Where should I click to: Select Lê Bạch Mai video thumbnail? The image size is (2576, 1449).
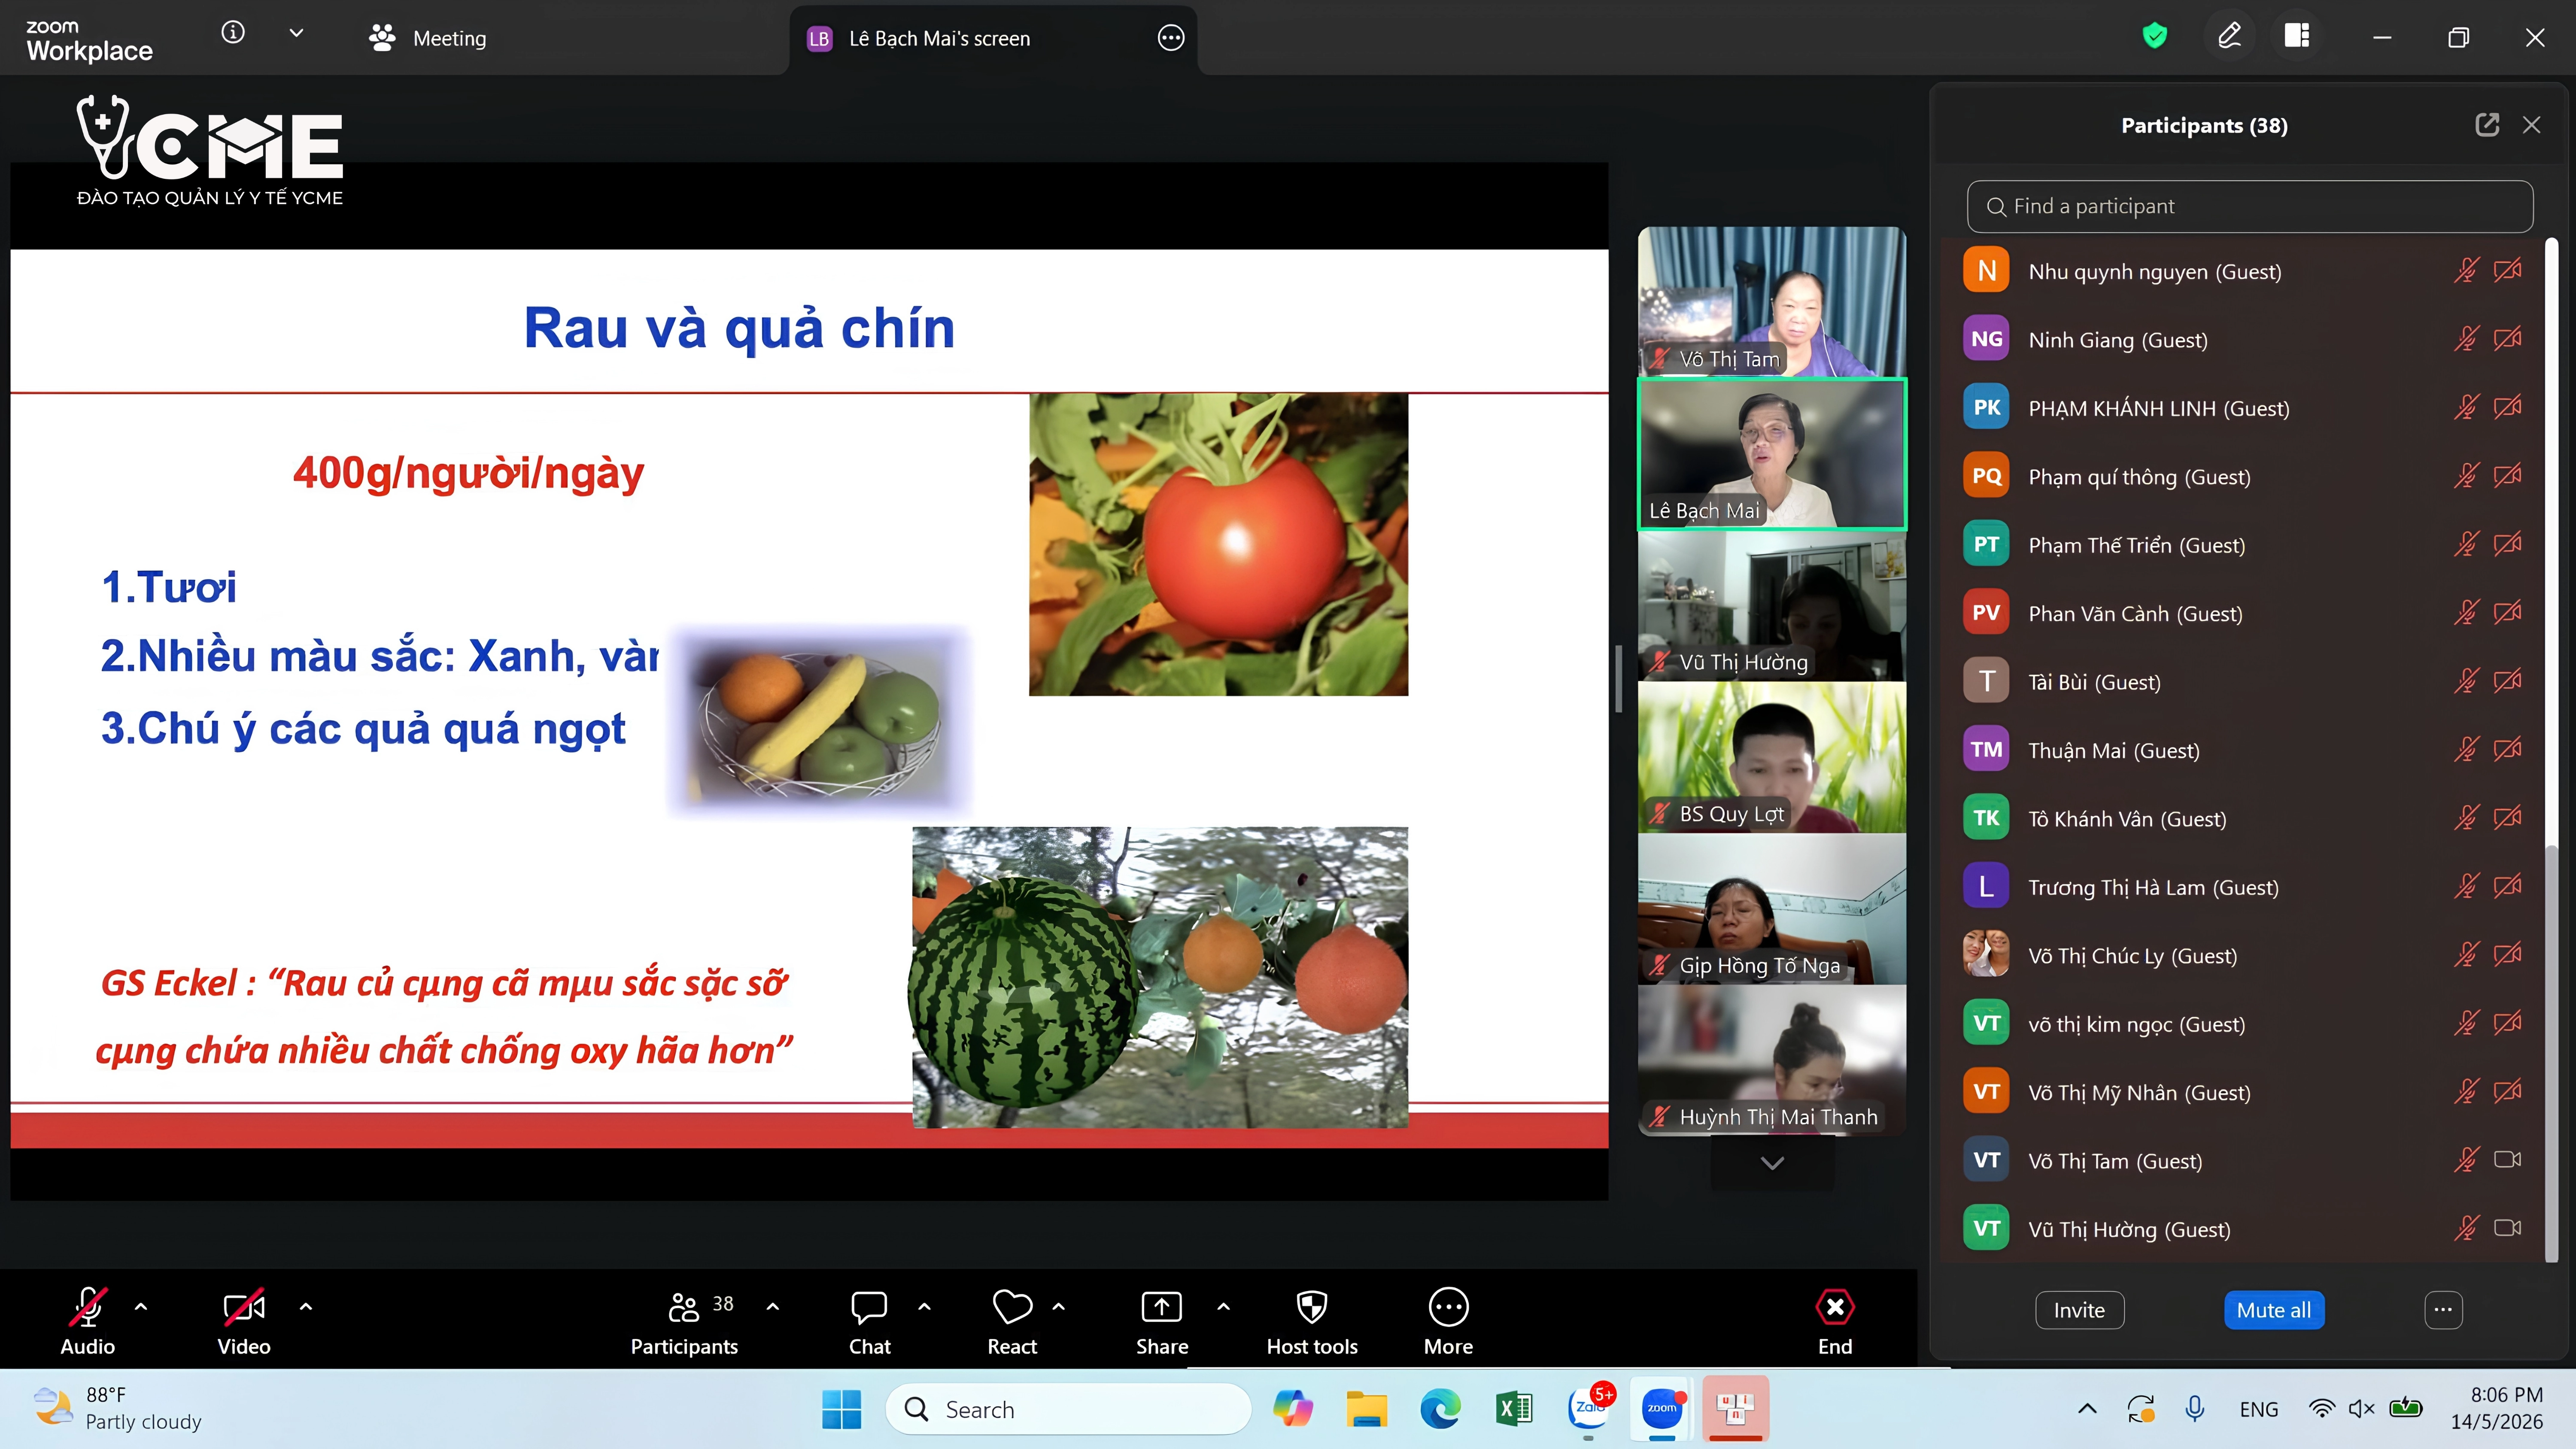pyautogui.click(x=1772, y=454)
